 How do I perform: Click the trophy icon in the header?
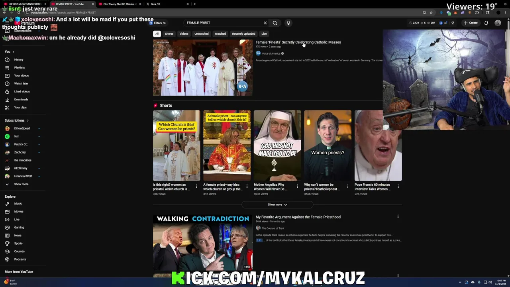[x=453, y=23]
